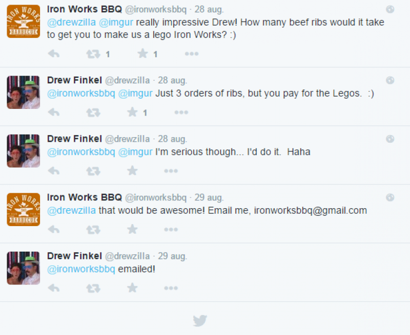Reply to 'that would be awesome' tweet
Viewport: 410px width, 335px height.
(x=54, y=230)
